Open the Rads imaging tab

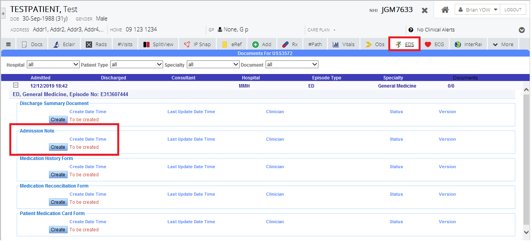pyautogui.click(x=96, y=45)
